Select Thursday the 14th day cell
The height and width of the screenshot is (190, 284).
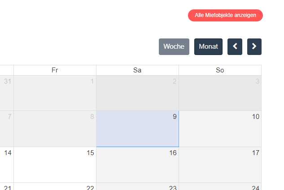[x=6, y=165]
